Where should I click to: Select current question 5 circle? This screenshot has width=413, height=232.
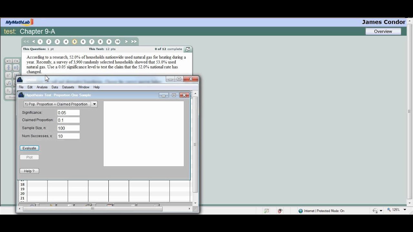tap(75, 42)
